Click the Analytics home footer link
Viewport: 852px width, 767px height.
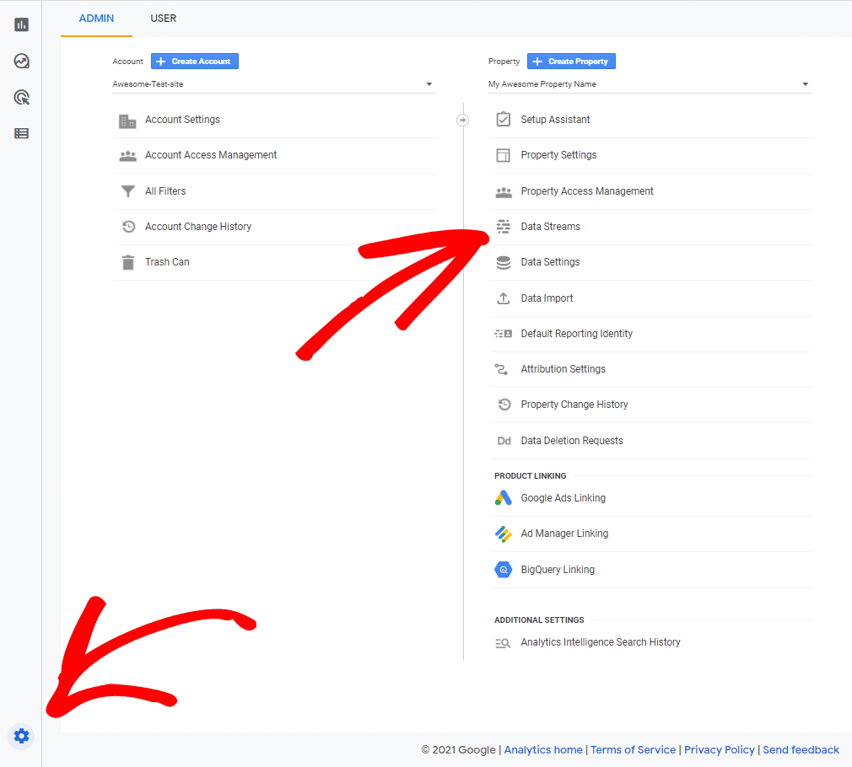(542, 749)
